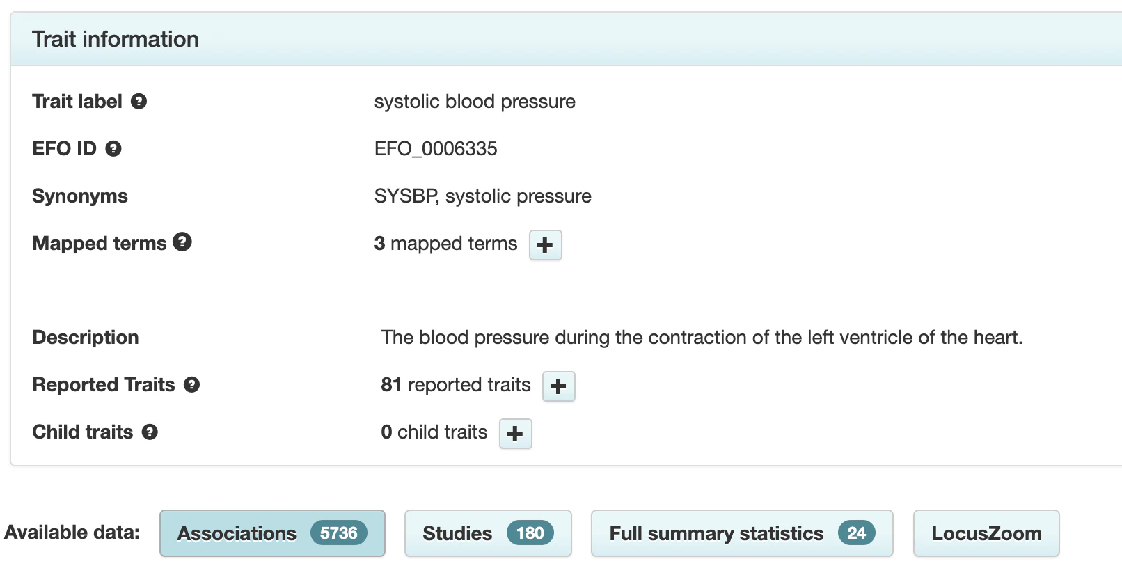Open the Studies data tab

tap(457, 533)
